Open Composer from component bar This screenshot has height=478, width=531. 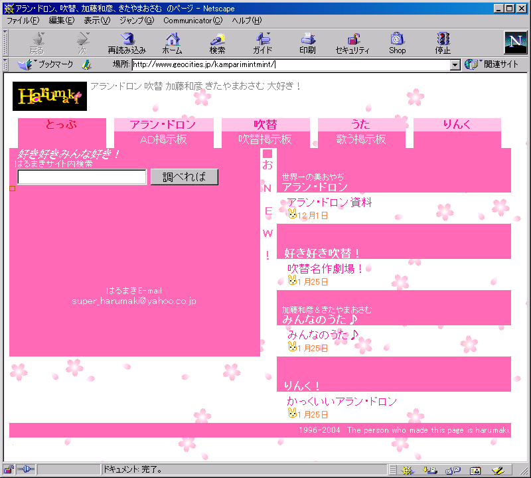click(498, 470)
